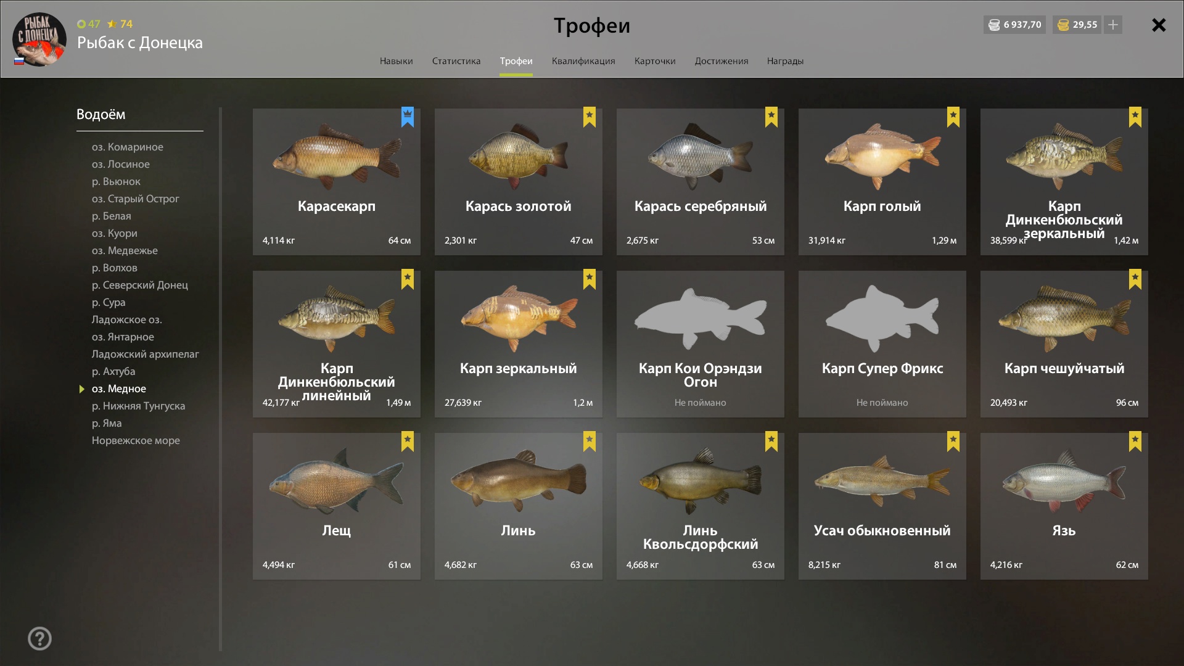Close the Трофеи window with X
Viewport: 1184px width, 666px height.
(x=1159, y=25)
